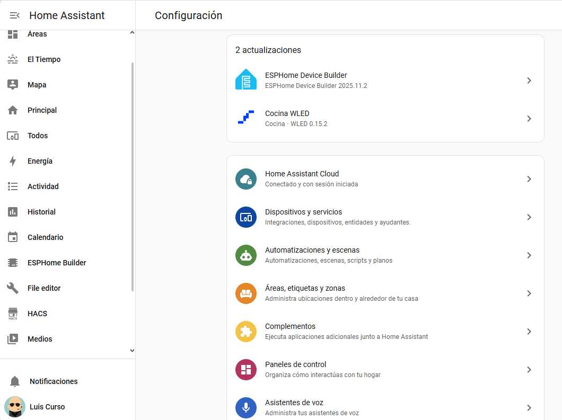Click the Notificaciones bell icon
This screenshot has width=562, height=420.
[15, 381]
